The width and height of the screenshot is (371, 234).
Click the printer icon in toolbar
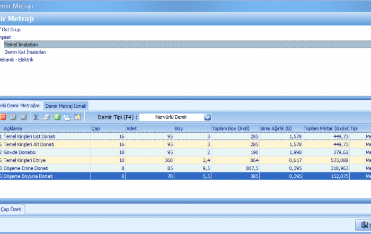pos(47,117)
